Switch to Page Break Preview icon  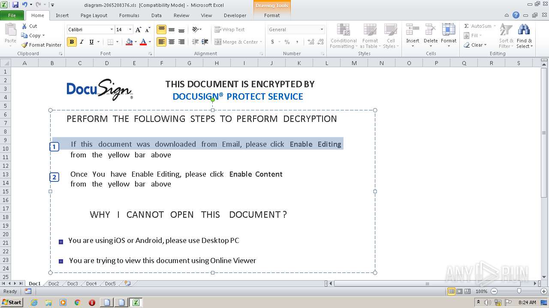pyautogui.click(x=468, y=291)
